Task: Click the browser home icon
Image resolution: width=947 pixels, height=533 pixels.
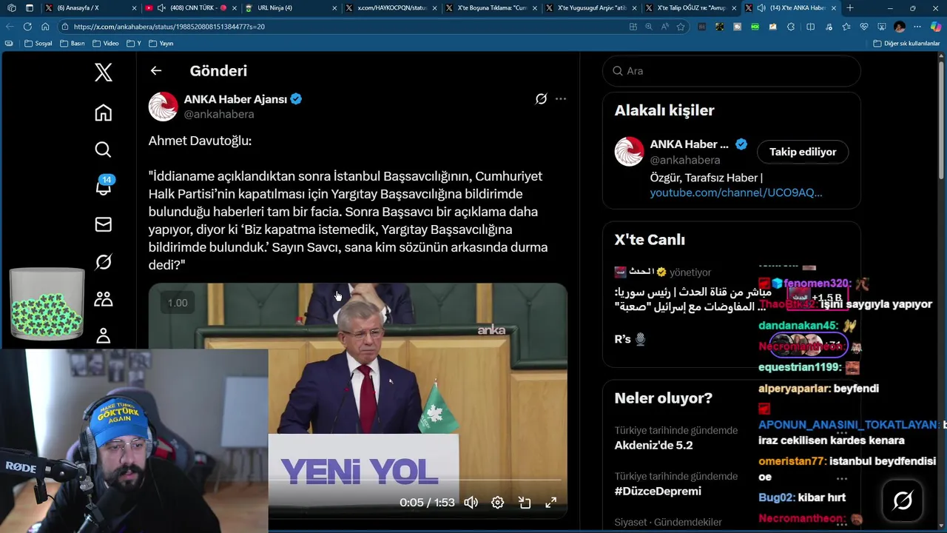Action: 45,27
